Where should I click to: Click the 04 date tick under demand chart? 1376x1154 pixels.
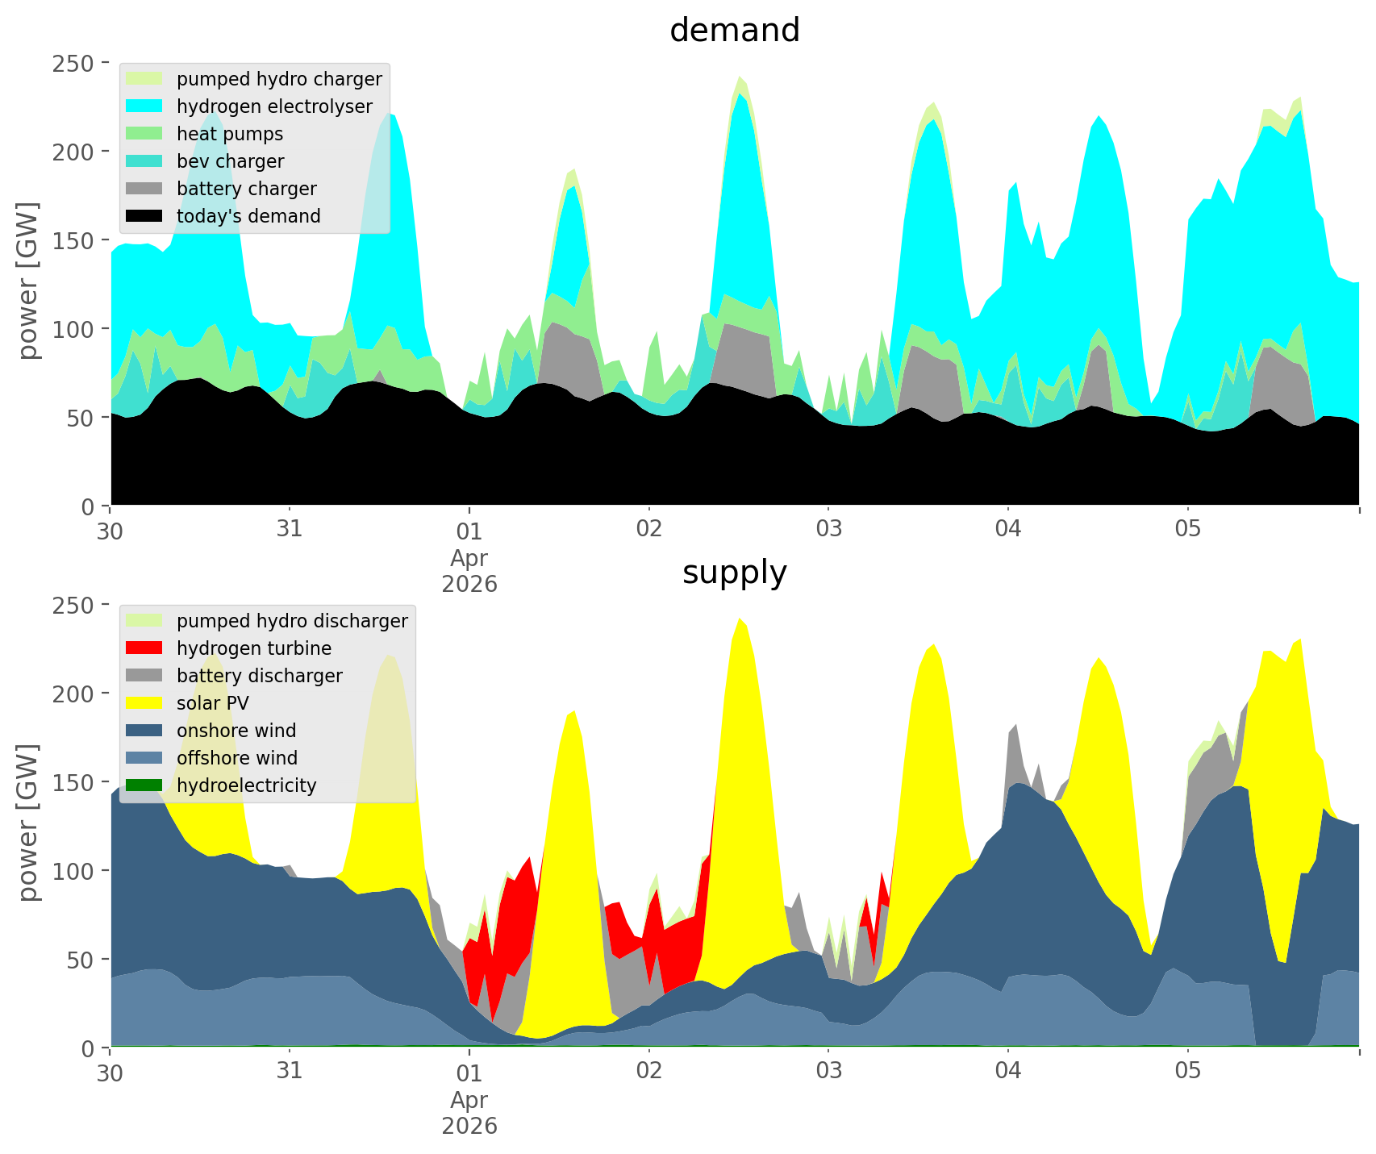1007,530
